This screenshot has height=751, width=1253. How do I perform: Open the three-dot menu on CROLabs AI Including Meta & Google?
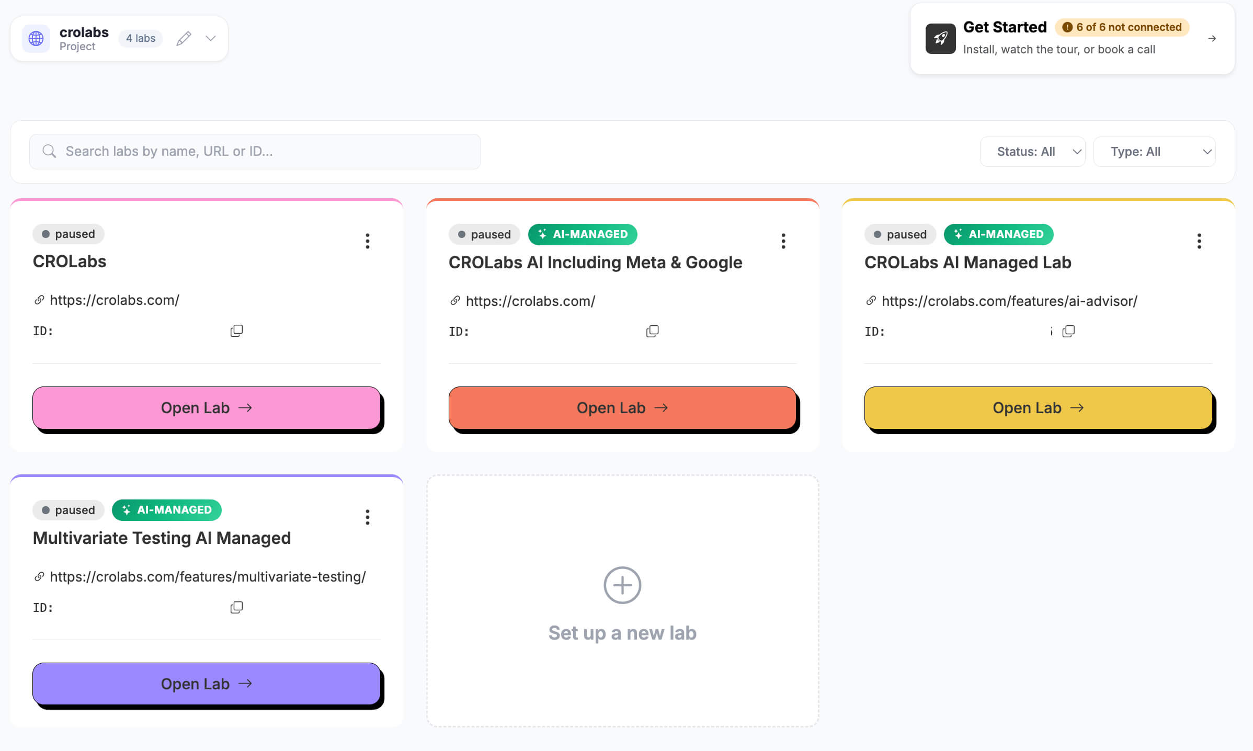pos(783,241)
